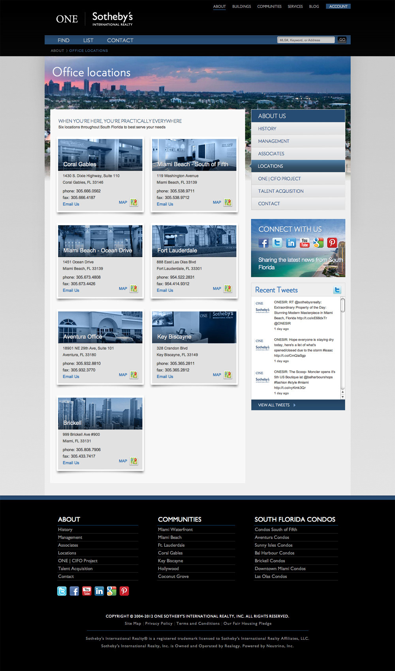Open the footer LinkedIn icon
This screenshot has height=671, width=395.
pyautogui.click(x=99, y=591)
